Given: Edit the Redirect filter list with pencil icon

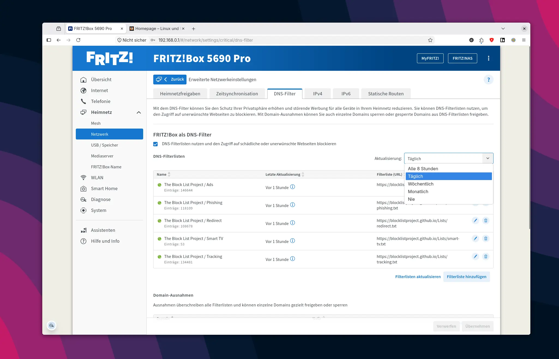Looking at the screenshot, I should point(475,220).
